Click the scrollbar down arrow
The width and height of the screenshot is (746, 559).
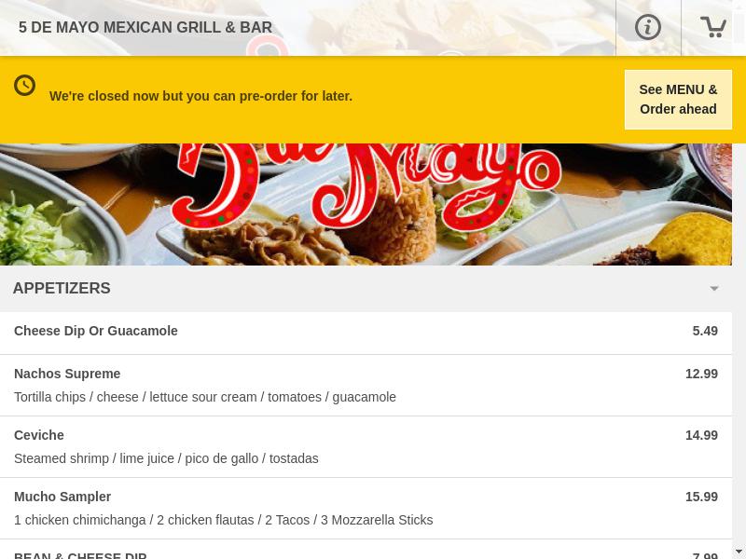(x=739, y=552)
